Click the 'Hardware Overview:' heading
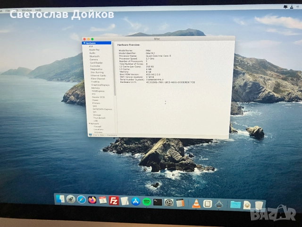The image size is (302, 227). [129, 45]
